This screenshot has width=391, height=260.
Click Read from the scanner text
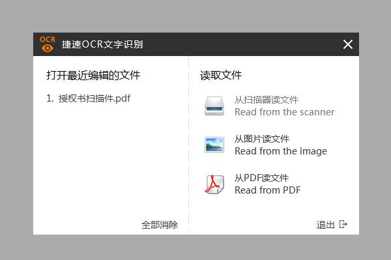point(285,112)
